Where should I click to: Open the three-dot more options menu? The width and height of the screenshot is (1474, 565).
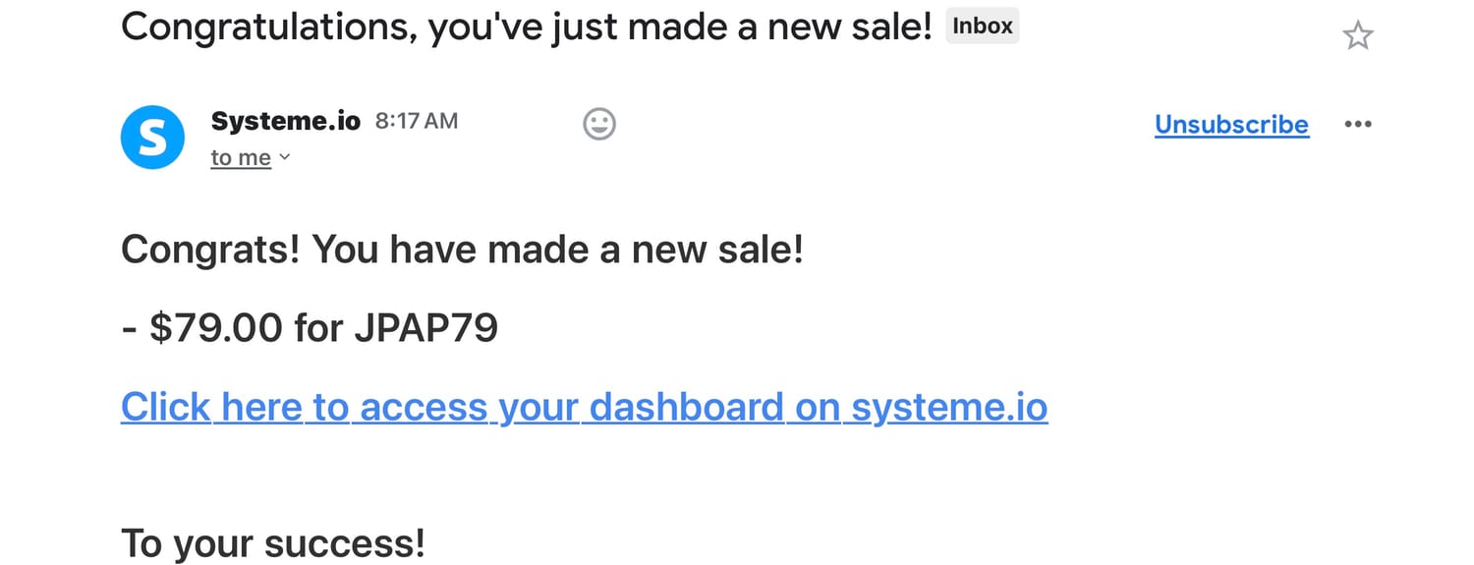pos(1357,124)
